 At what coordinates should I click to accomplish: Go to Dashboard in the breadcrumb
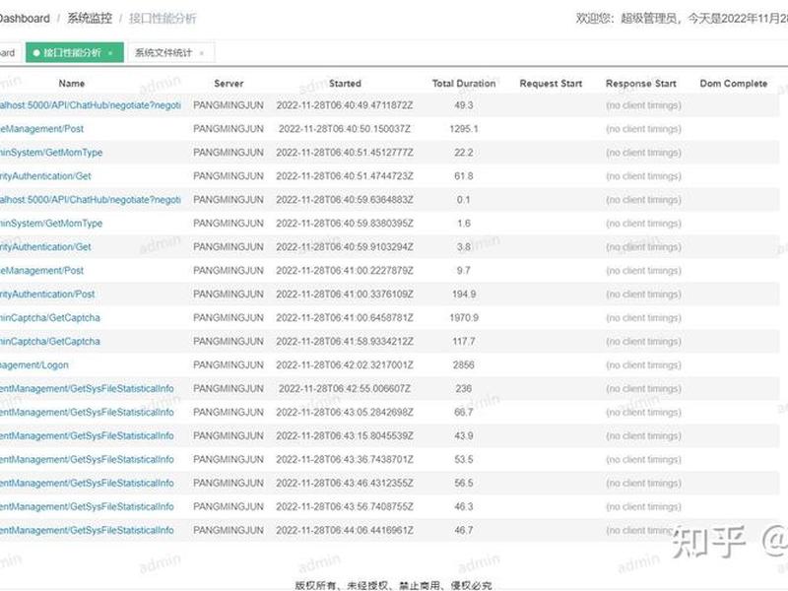(x=24, y=19)
